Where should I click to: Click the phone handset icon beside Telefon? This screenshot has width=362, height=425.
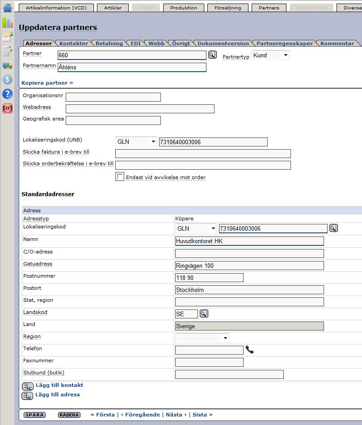249,350
